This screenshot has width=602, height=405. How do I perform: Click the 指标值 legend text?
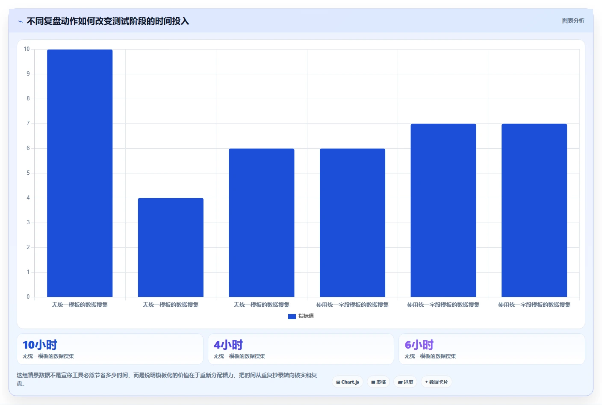(x=306, y=316)
